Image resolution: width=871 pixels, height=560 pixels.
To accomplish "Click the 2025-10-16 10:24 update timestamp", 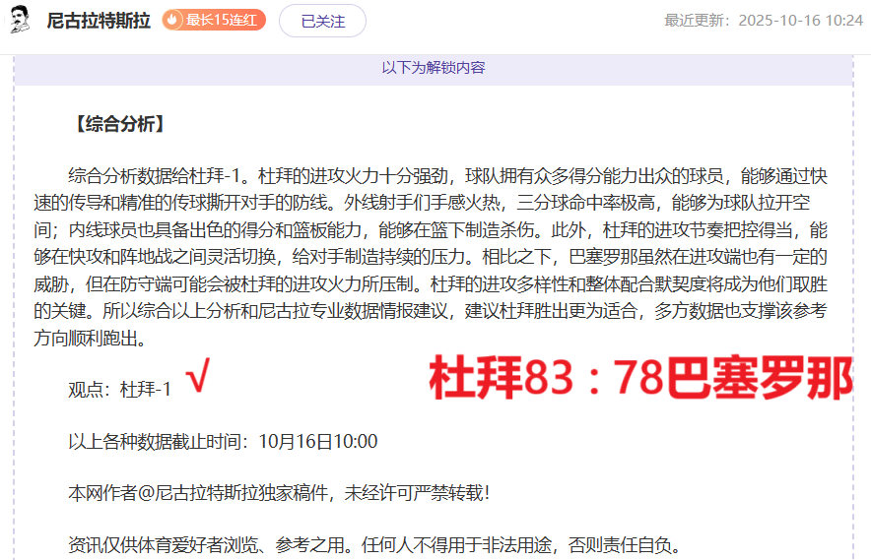I will pyautogui.click(x=799, y=21).
